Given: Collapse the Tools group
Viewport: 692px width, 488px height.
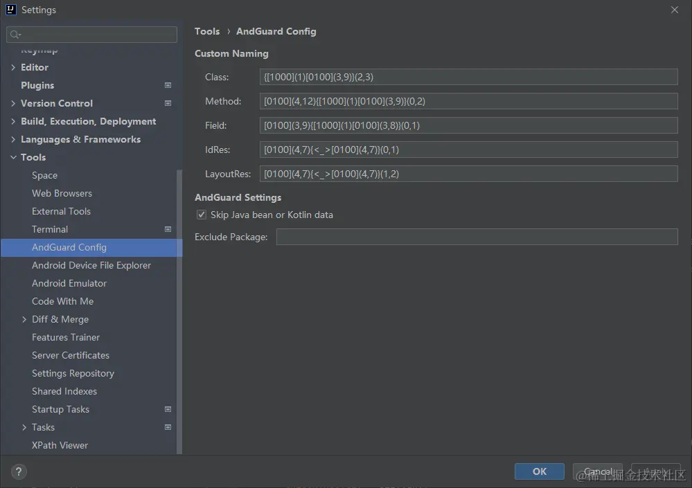Looking at the screenshot, I should (x=12, y=157).
